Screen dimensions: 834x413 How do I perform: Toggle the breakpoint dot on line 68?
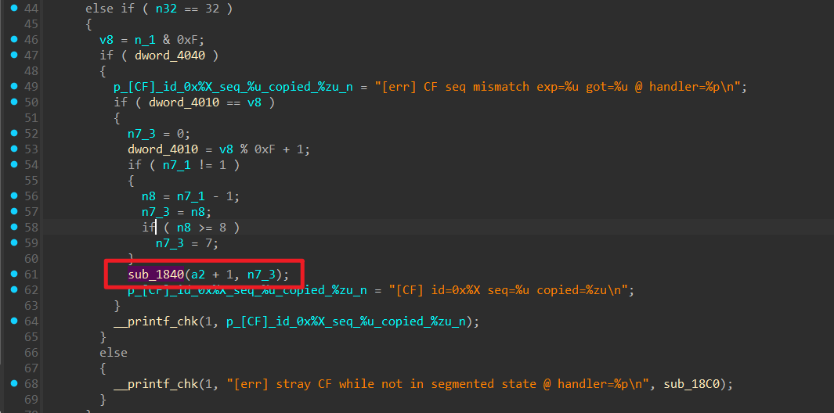(x=15, y=384)
